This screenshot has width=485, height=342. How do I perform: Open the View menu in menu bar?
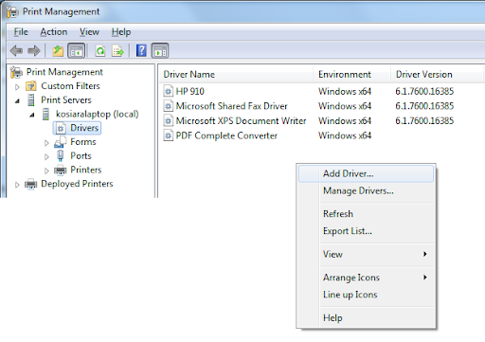tap(89, 32)
